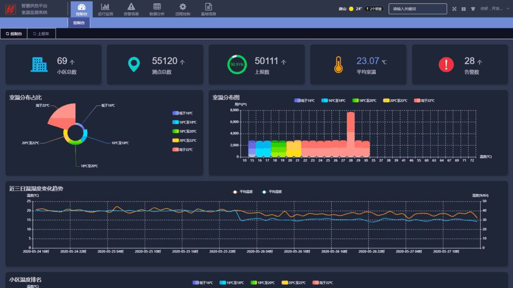Open the 2个预警 weather alert badge

pos(374,9)
